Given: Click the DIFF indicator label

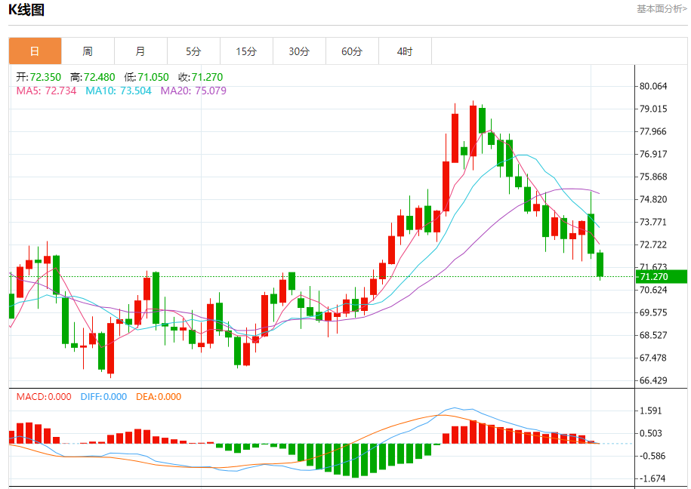Looking at the screenshot, I should (x=103, y=396).
